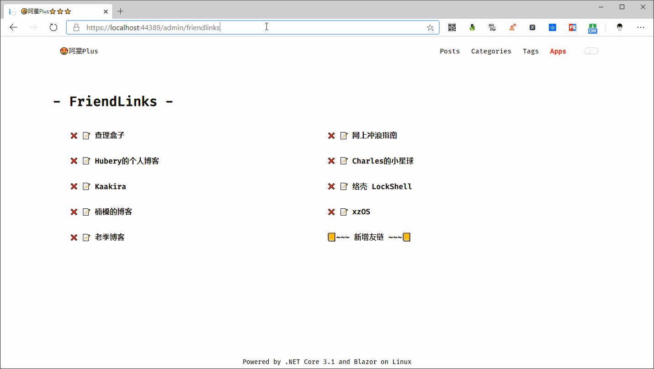654x369 pixels.
Task: Click the 阿星Plus site logo link
Action: [79, 51]
